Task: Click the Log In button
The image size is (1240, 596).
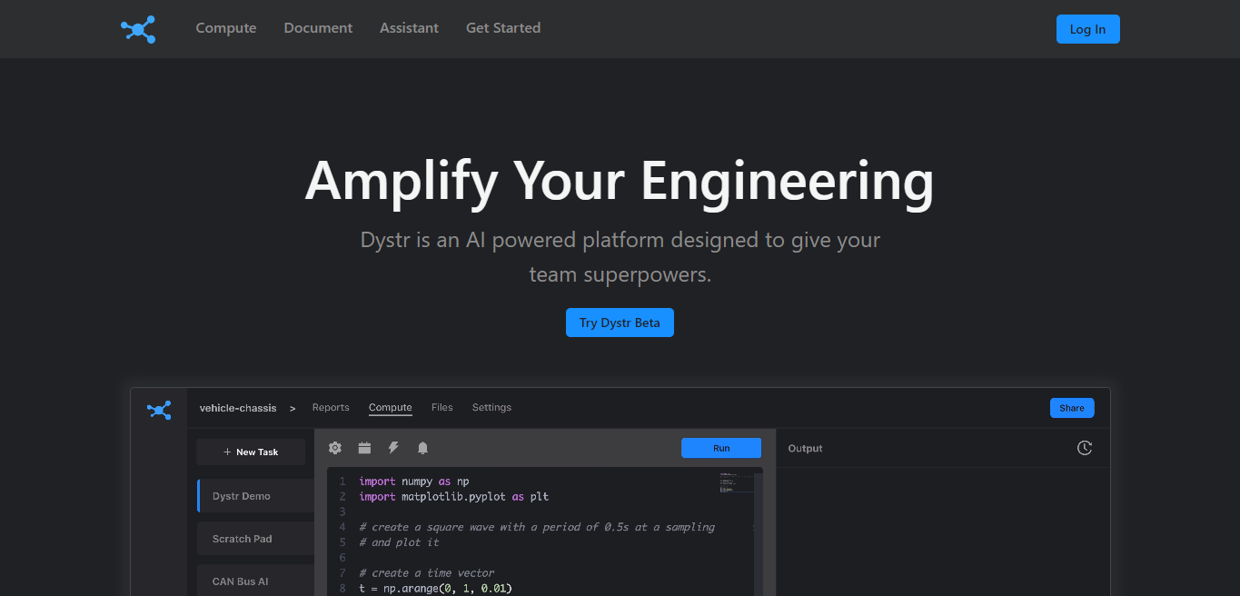Action: point(1087,29)
